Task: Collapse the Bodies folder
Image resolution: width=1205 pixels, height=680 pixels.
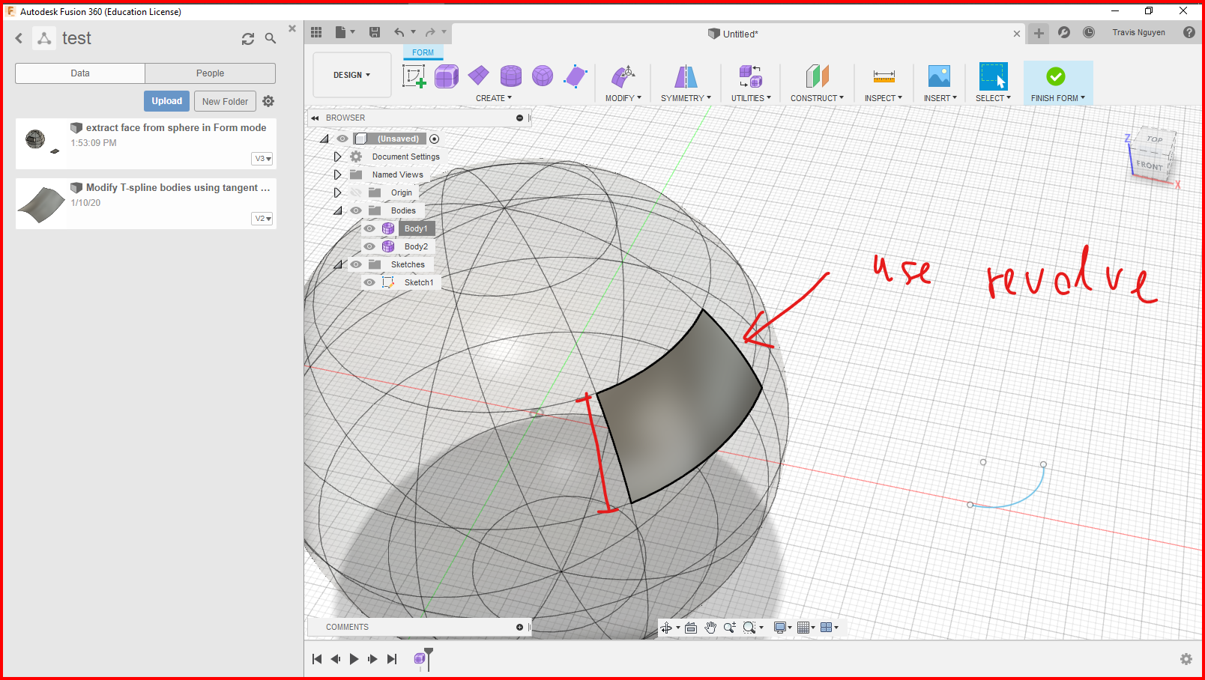Action: tap(339, 210)
